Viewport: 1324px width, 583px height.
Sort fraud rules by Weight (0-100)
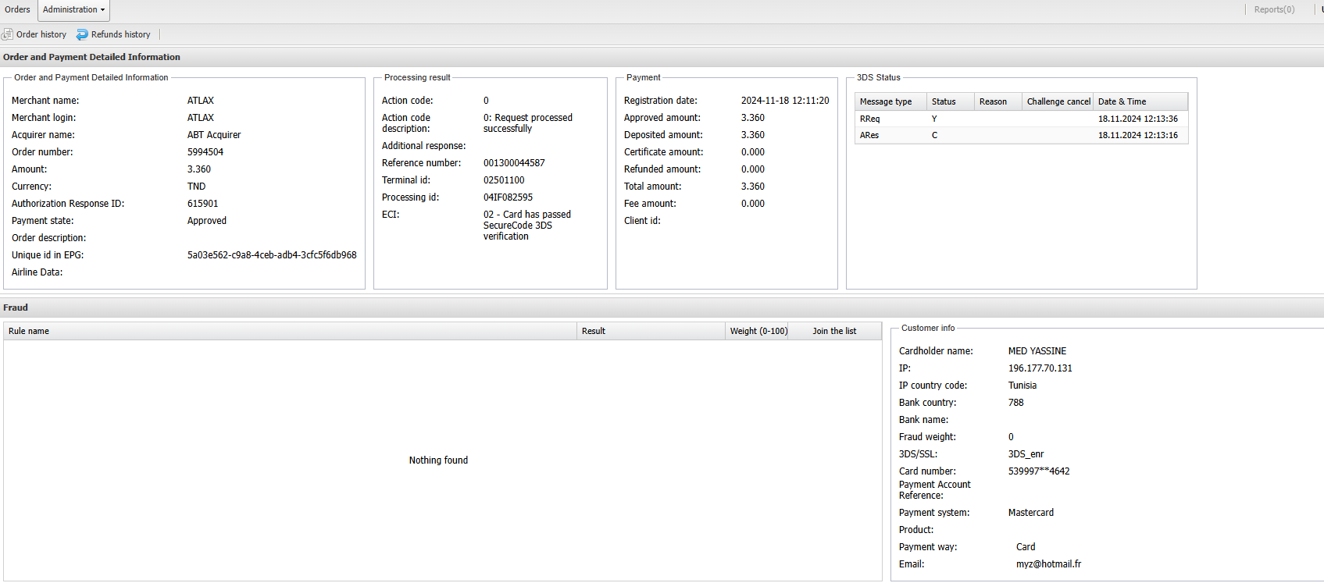click(758, 332)
